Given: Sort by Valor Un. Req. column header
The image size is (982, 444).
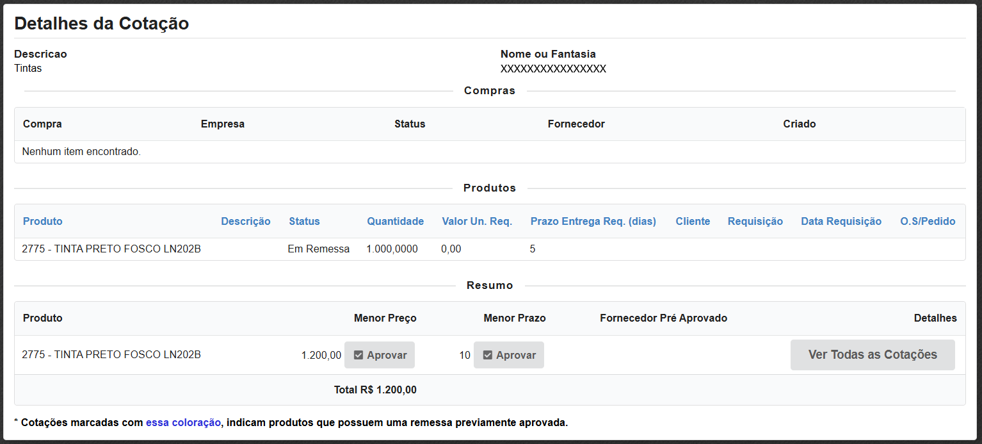Looking at the screenshot, I should (476, 221).
